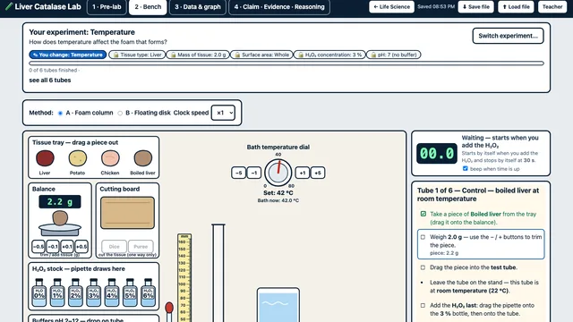Click the Mass of tissue: 2.0 g pill

point(198,55)
